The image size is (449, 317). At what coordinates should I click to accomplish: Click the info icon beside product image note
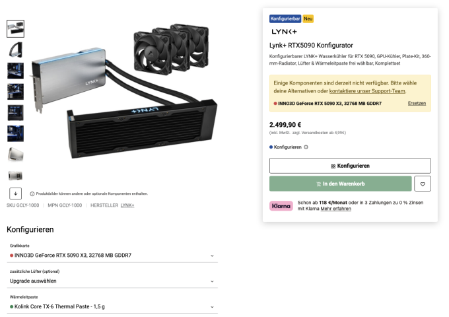point(32,194)
